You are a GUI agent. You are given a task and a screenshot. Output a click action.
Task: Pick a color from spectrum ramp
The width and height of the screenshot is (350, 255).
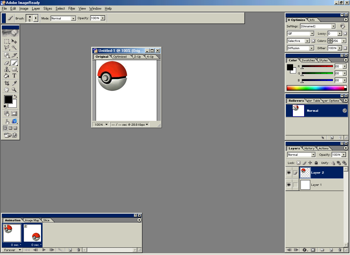(x=317, y=88)
